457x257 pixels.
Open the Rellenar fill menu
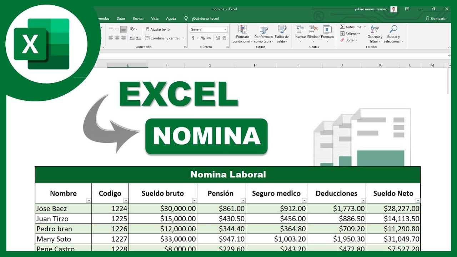[x=350, y=34]
